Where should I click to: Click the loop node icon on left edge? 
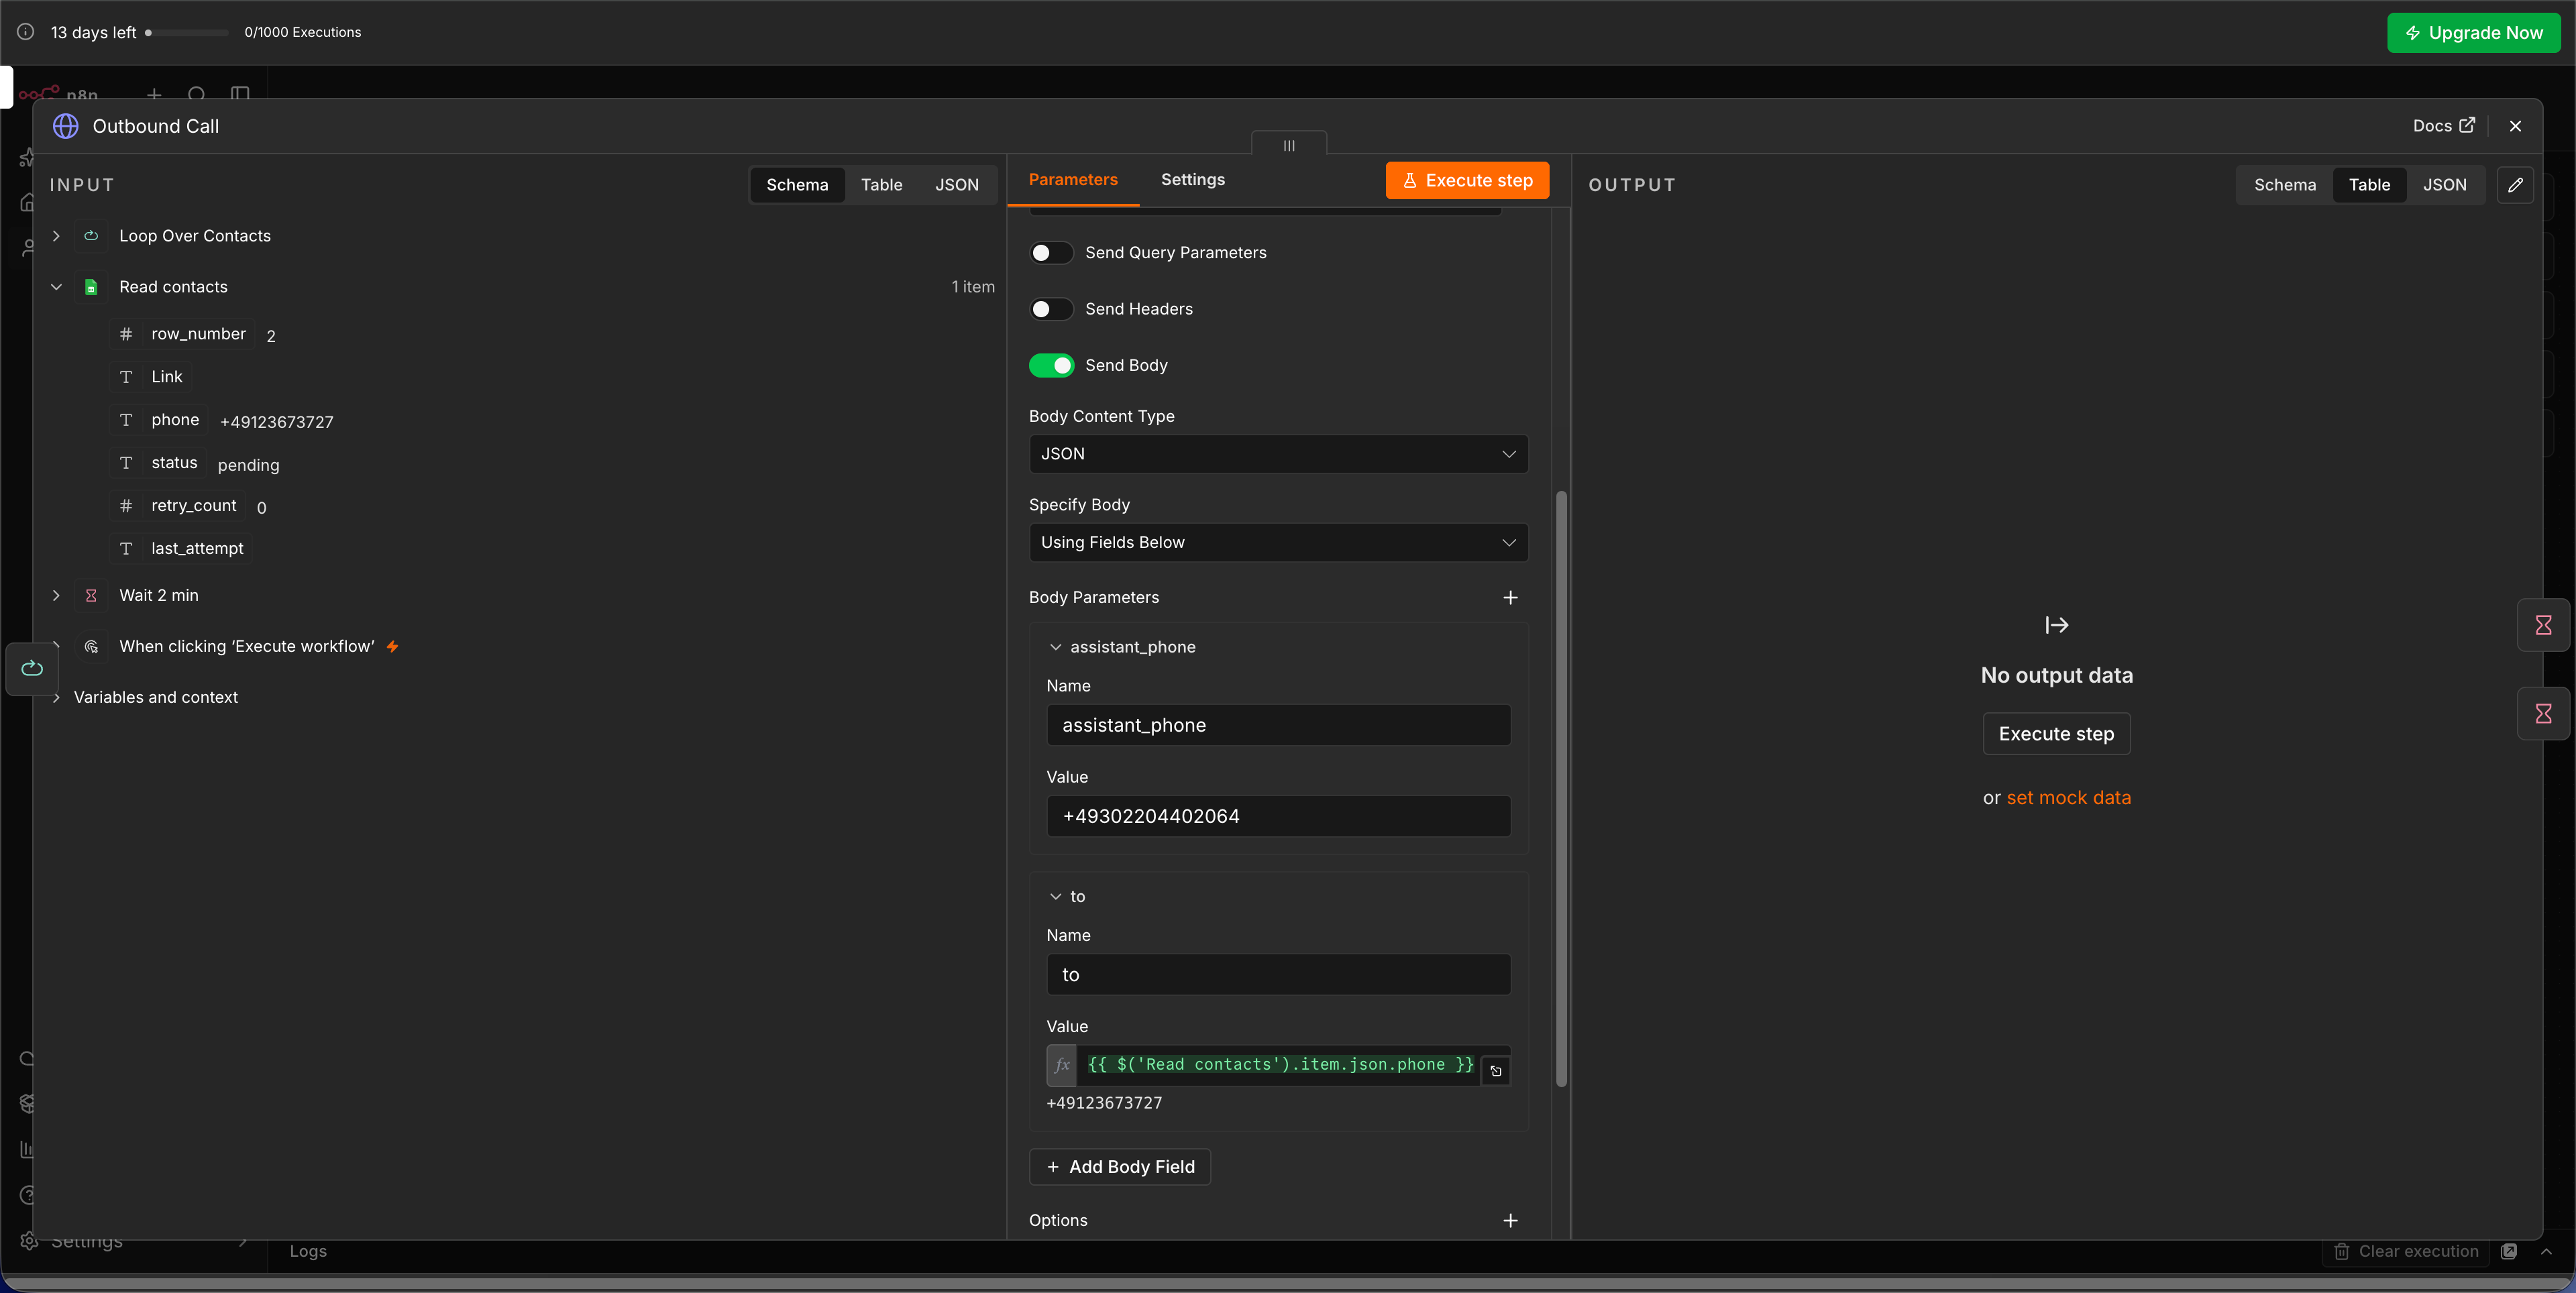pyautogui.click(x=32, y=668)
